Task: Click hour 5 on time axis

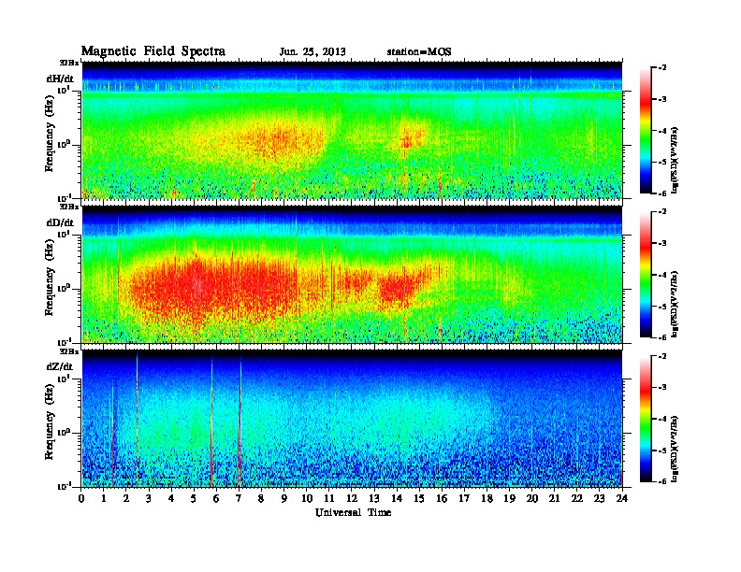Action: [x=194, y=499]
